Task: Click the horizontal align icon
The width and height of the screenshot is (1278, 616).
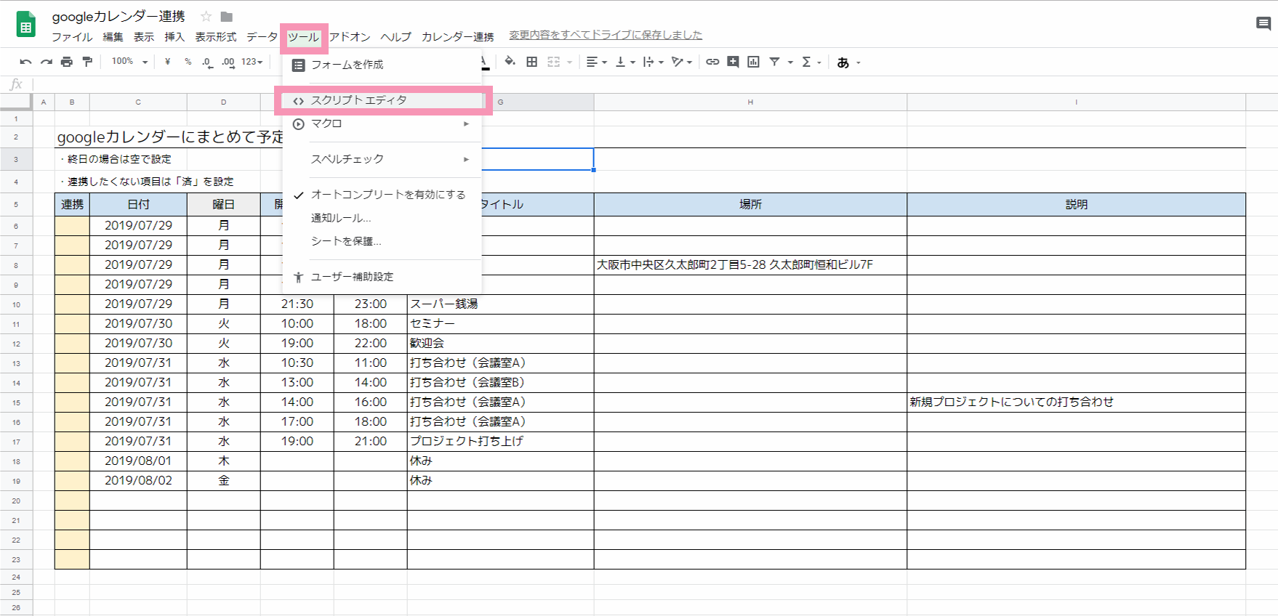Action: 592,62
